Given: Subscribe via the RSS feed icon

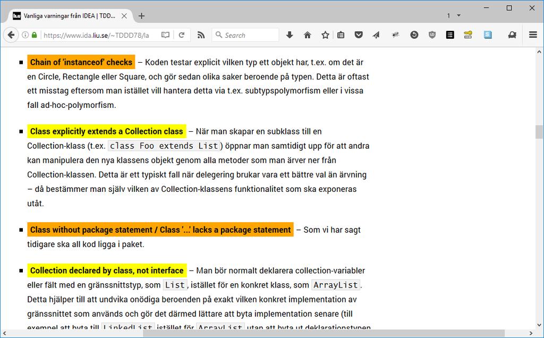Looking at the screenshot, I should (x=201, y=35).
